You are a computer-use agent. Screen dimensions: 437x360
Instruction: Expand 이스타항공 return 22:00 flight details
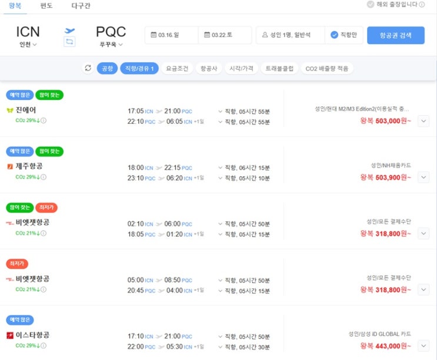coord(220,347)
